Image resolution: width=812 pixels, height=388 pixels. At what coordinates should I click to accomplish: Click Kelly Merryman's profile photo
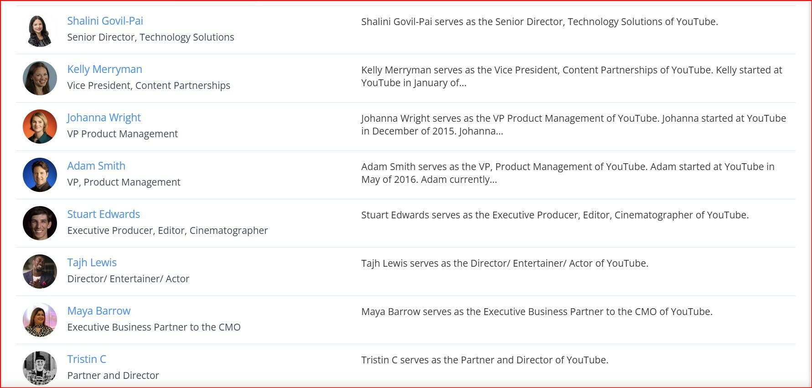point(40,78)
